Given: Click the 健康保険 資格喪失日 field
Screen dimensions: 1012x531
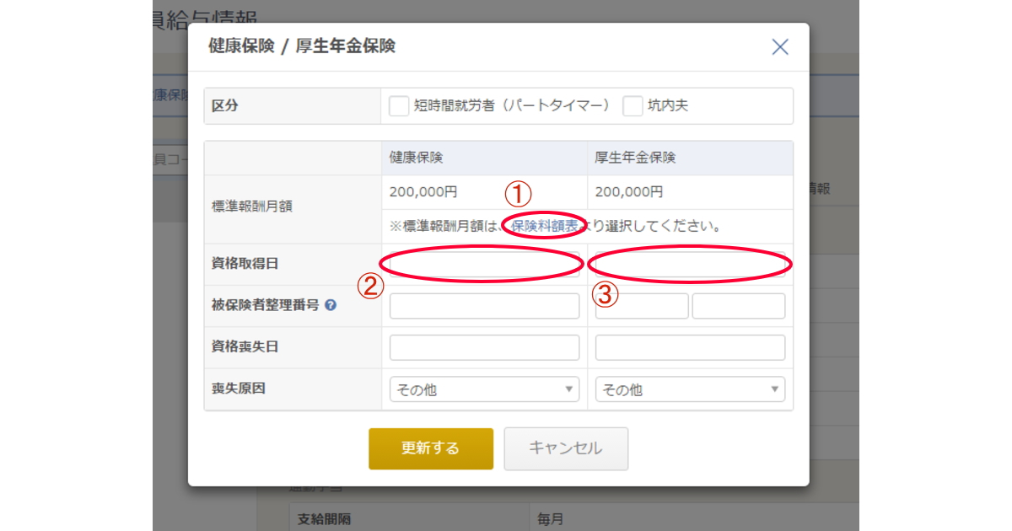Looking at the screenshot, I should point(485,347).
